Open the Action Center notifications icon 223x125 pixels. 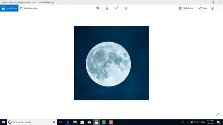[218, 122]
